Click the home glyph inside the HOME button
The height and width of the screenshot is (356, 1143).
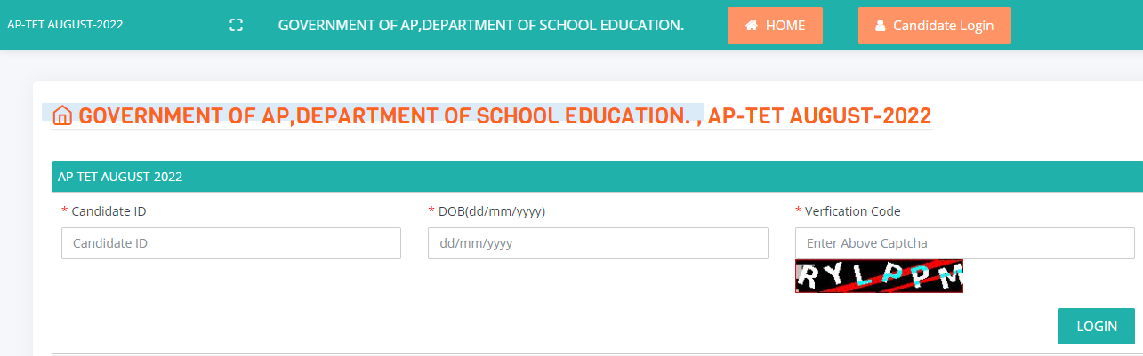pyautogui.click(x=752, y=26)
